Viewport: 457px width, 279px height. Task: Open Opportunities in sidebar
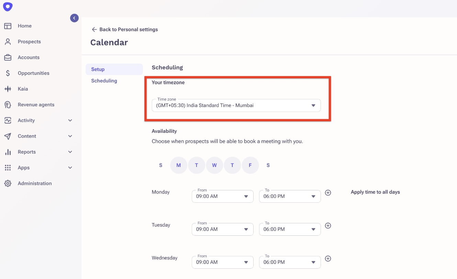34,73
